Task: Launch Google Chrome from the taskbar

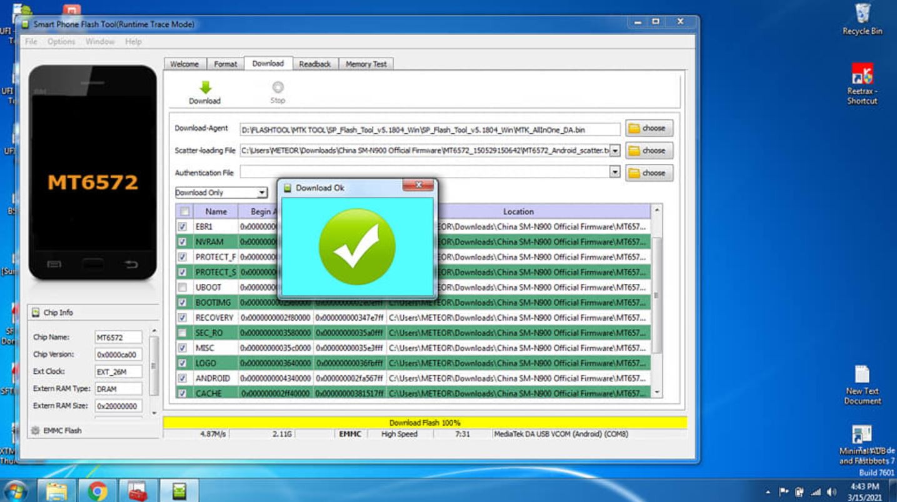Action: point(98,491)
